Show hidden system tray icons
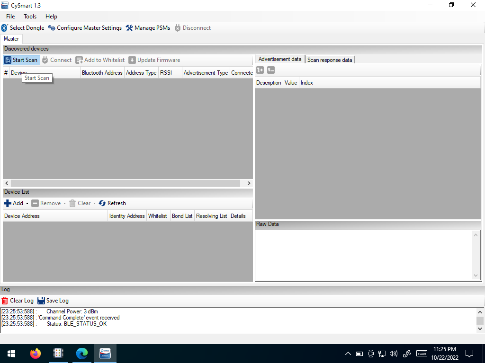The width and height of the screenshot is (485, 363). click(348, 354)
